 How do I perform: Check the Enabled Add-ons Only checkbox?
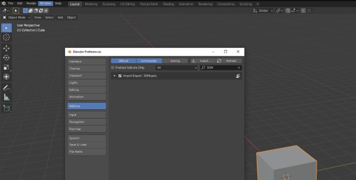coord(113,68)
